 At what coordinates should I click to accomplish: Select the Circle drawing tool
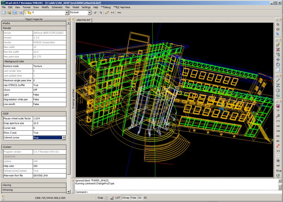pos(278,90)
